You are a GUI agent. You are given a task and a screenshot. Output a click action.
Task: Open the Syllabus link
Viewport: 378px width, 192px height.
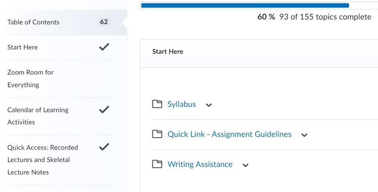tap(182, 104)
